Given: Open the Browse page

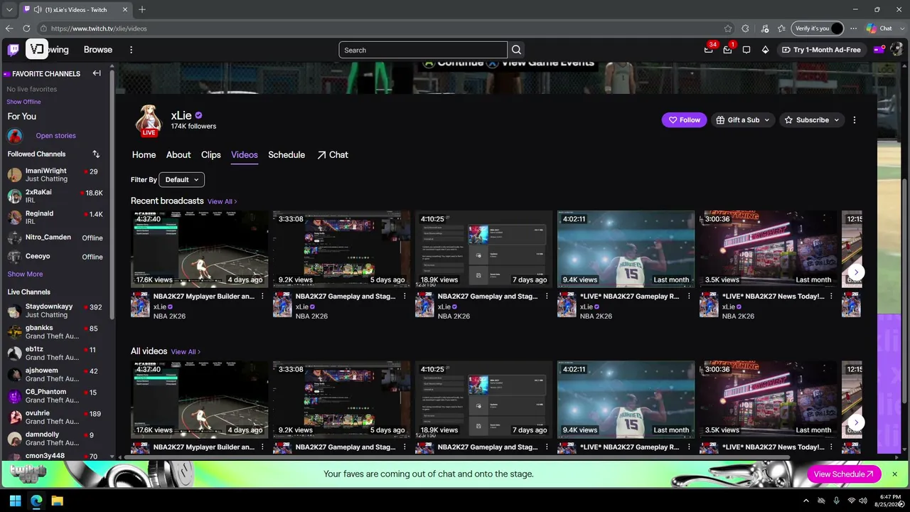Looking at the screenshot, I should pyautogui.click(x=98, y=50).
